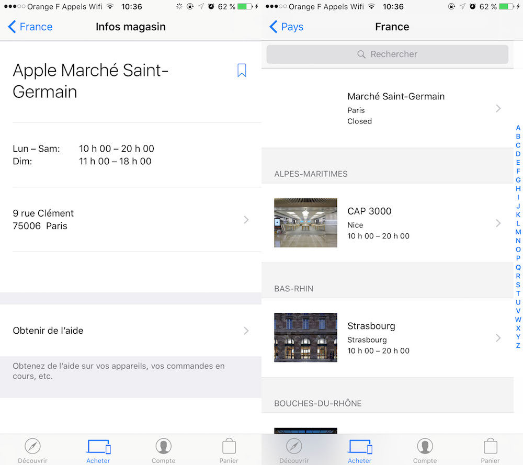Tap the BOUCHES-DU-RHÔNE section header
This screenshot has width=523, height=465.
click(318, 403)
